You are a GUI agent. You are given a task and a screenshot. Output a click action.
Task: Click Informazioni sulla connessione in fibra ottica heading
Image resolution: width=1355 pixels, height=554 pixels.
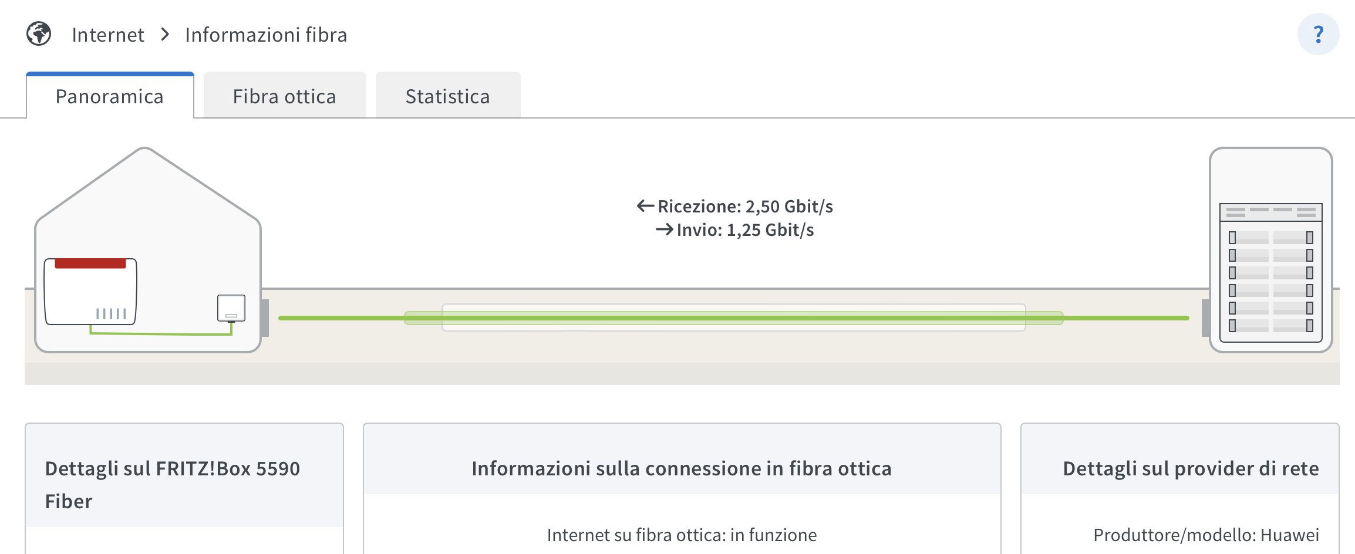tap(682, 468)
